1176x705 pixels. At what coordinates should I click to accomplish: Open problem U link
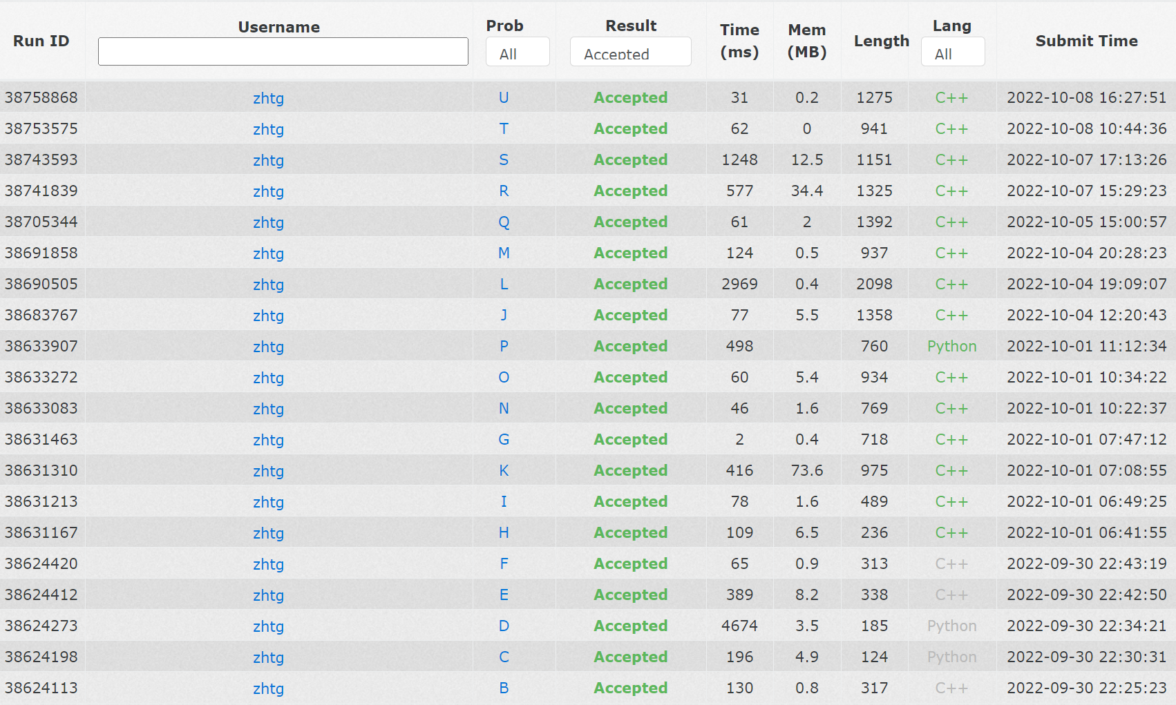(504, 98)
